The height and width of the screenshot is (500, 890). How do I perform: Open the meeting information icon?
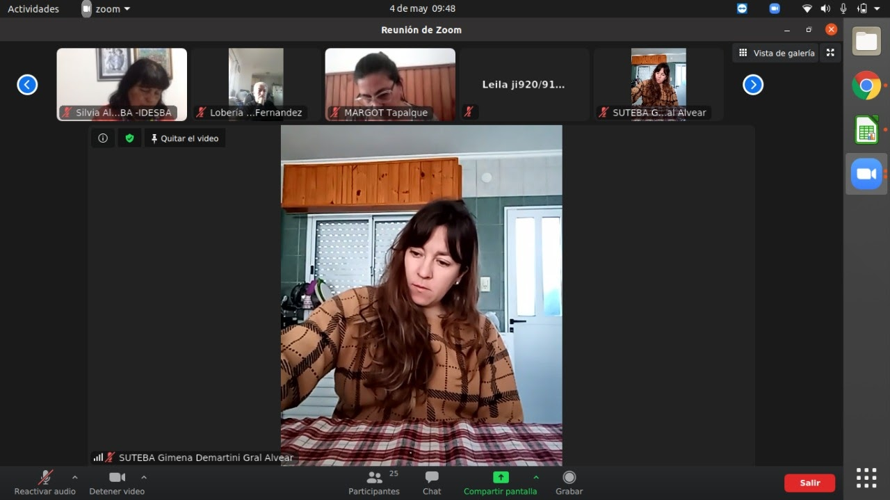coord(103,138)
